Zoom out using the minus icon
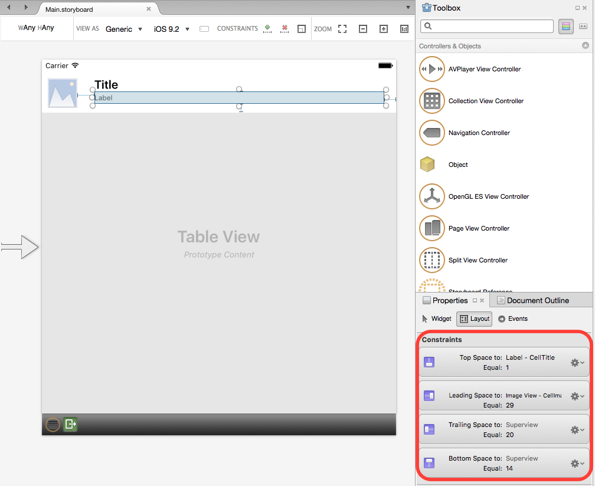Image resolution: width=595 pixels, height=486 pixels. pyautogui.click(x=363, y=29)
